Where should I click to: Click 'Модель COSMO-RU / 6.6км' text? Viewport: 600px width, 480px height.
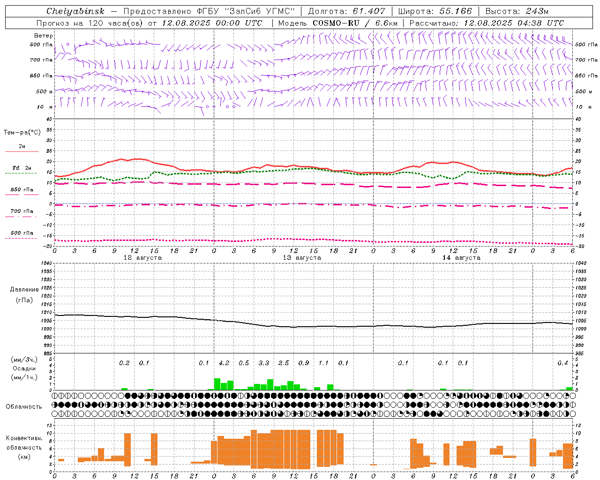(338, 23)
